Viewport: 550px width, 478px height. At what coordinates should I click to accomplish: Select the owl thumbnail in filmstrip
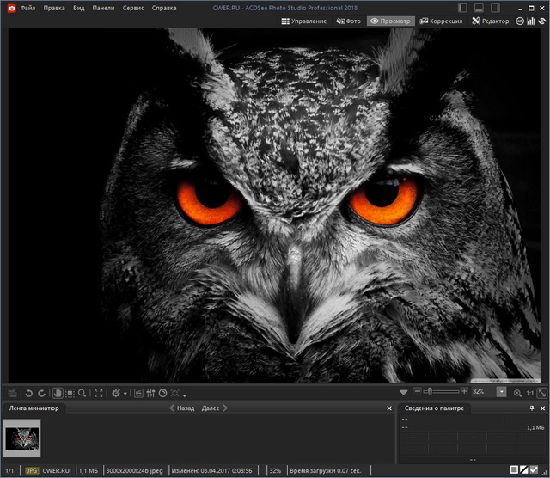tap(22, 436)
